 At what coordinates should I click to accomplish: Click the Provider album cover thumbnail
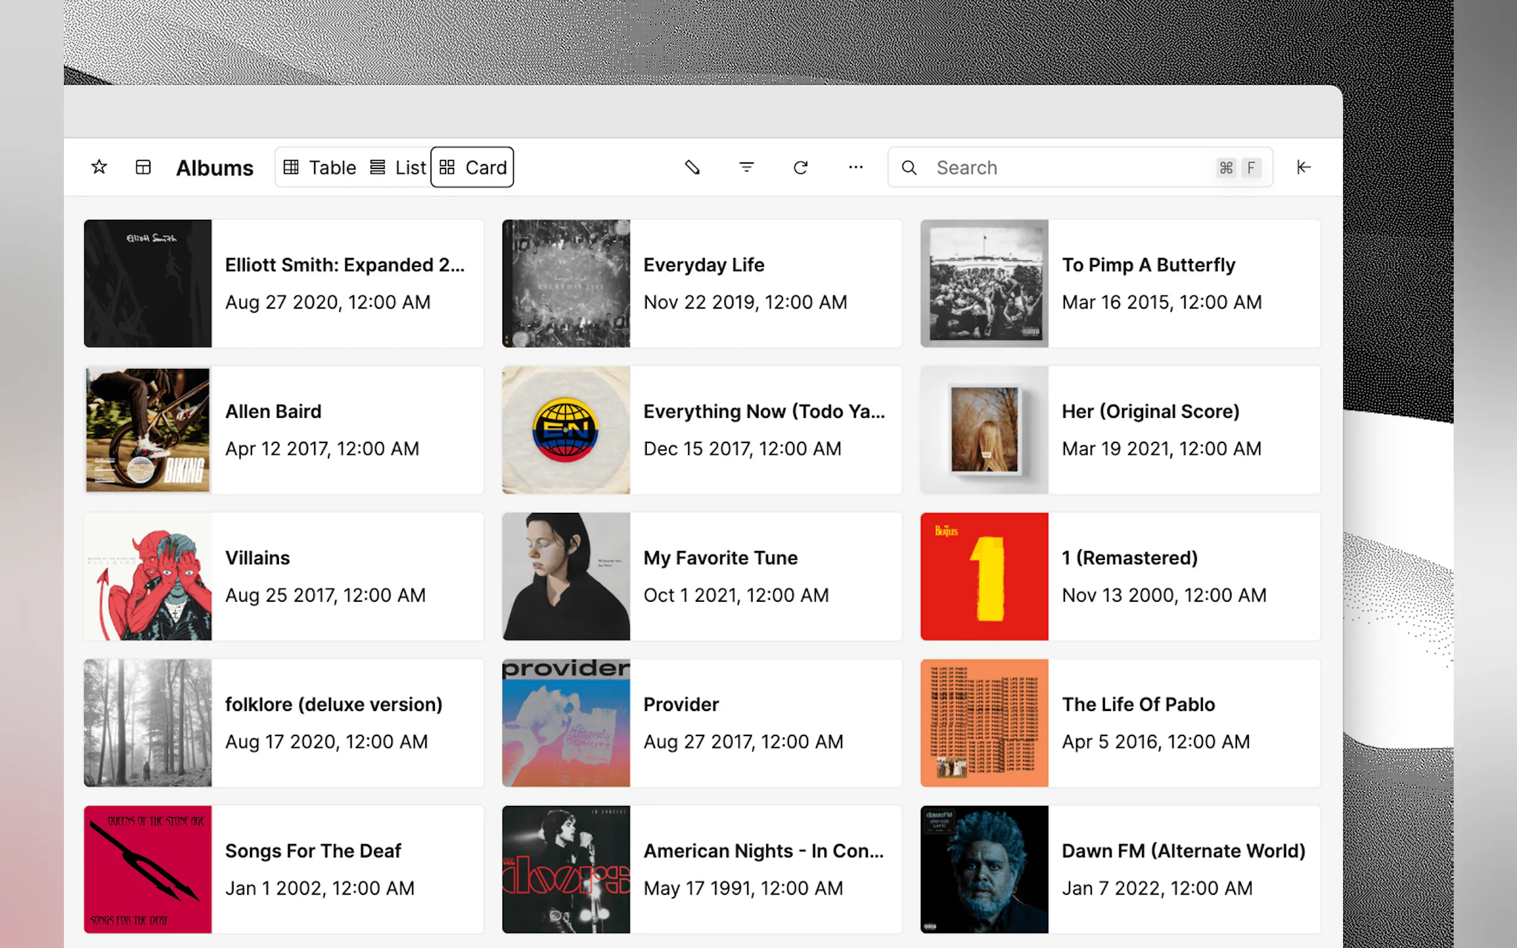coord(566,723)
